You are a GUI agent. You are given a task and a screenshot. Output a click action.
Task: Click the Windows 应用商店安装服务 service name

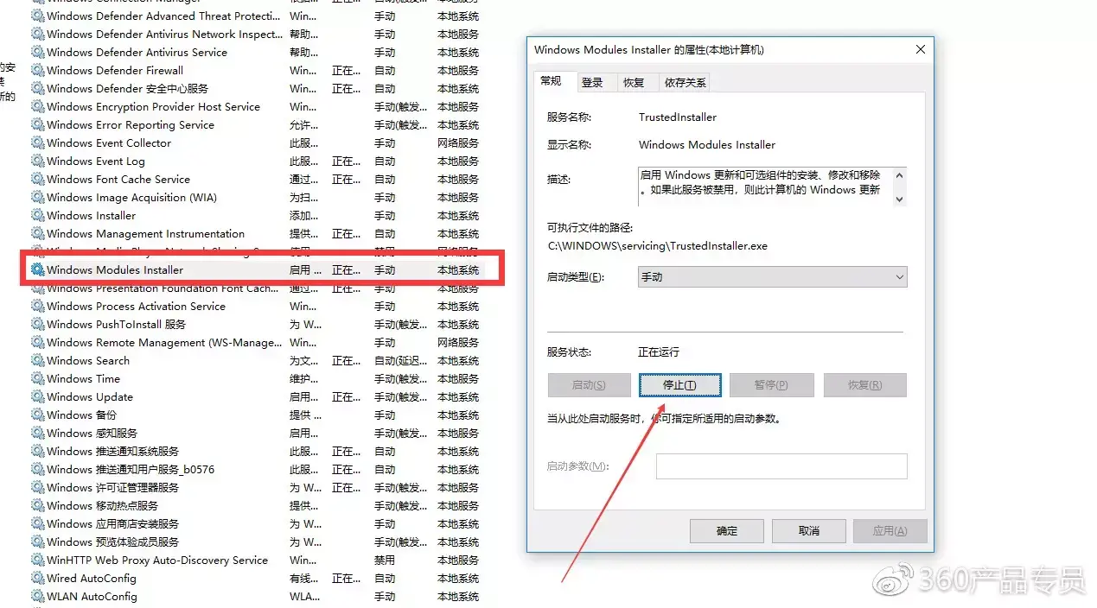click(x=113, y=524)
